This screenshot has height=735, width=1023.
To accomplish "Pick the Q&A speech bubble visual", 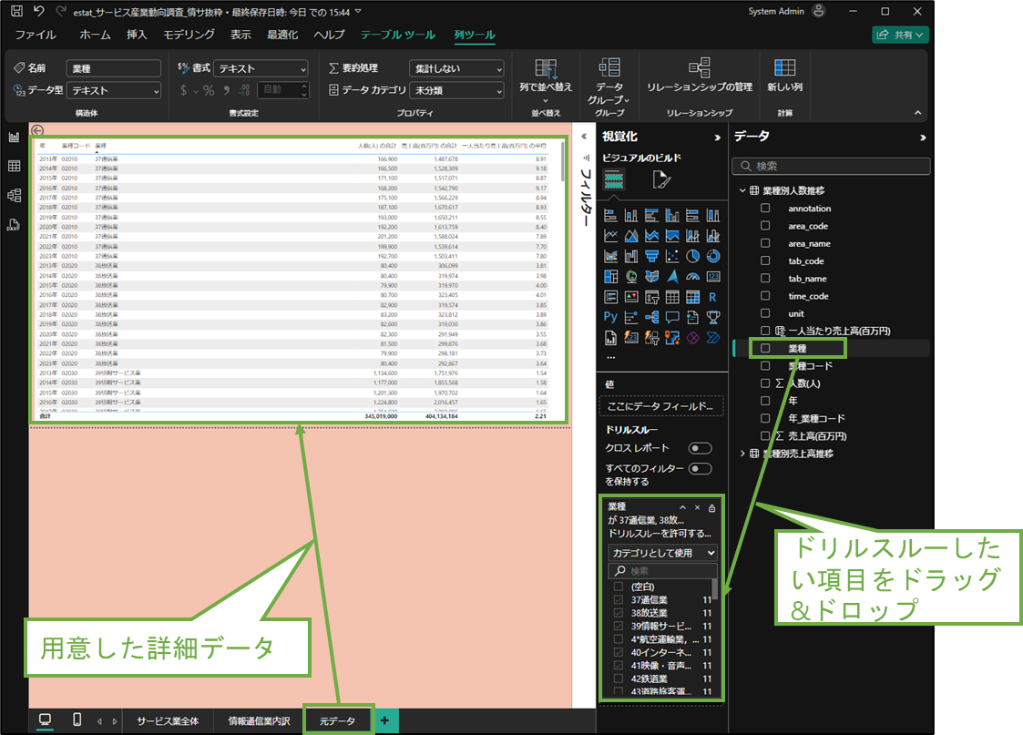I will (672, 317).
